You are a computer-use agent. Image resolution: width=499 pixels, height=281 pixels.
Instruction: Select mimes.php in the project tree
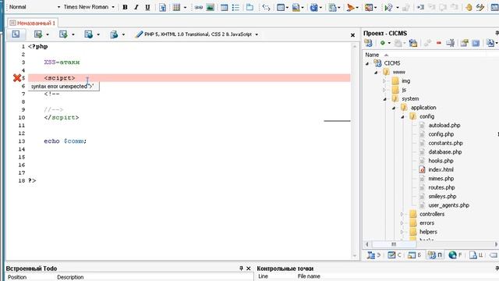(x=441, y=179)
